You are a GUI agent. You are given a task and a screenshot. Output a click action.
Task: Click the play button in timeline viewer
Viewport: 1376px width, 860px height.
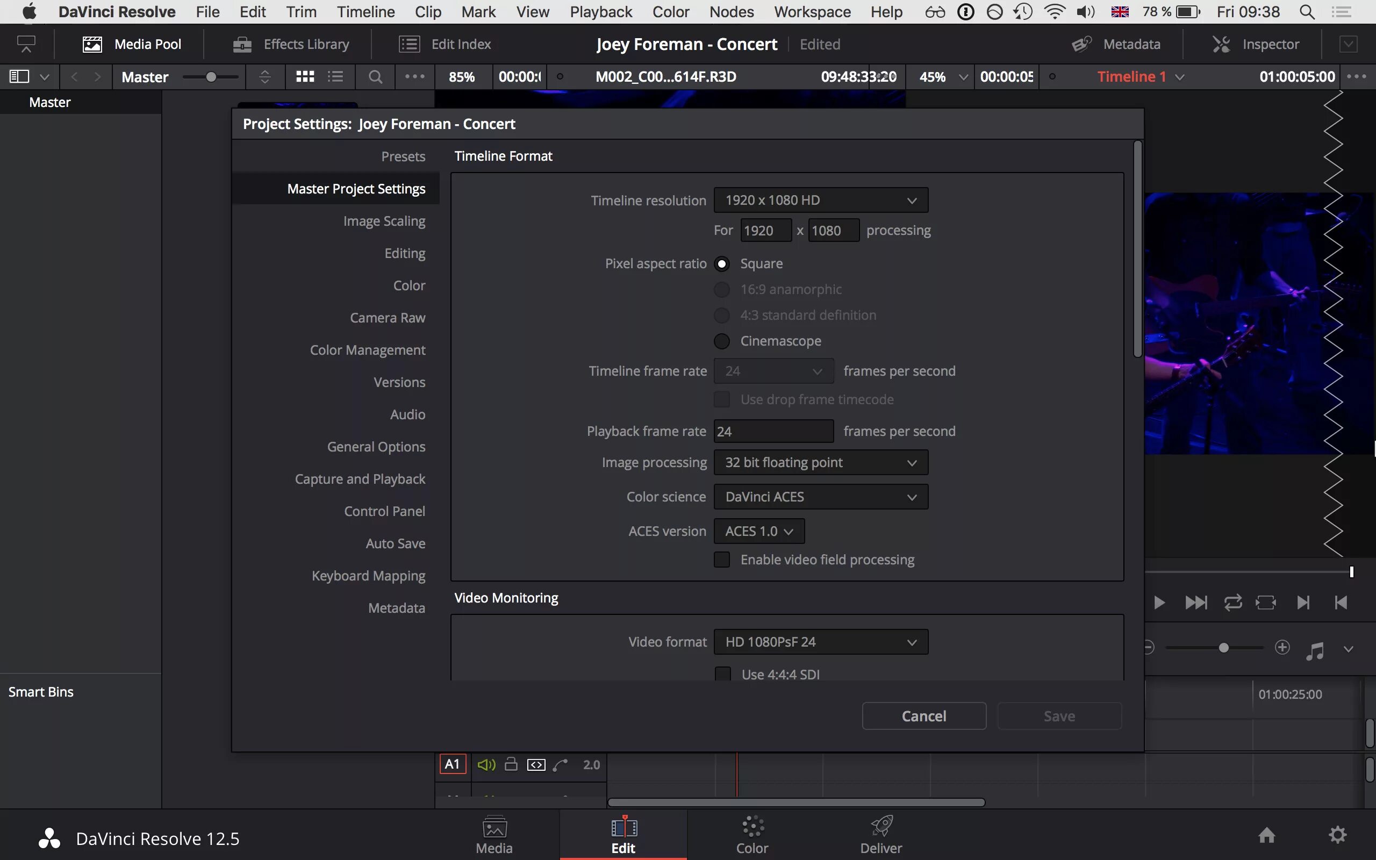coord(1159,603)
